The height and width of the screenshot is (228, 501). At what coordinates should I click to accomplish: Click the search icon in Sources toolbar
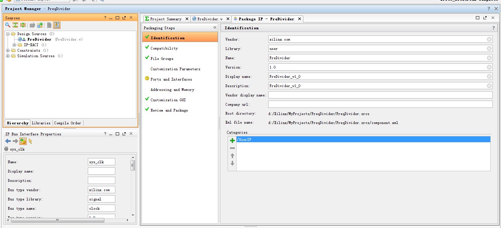8,25
